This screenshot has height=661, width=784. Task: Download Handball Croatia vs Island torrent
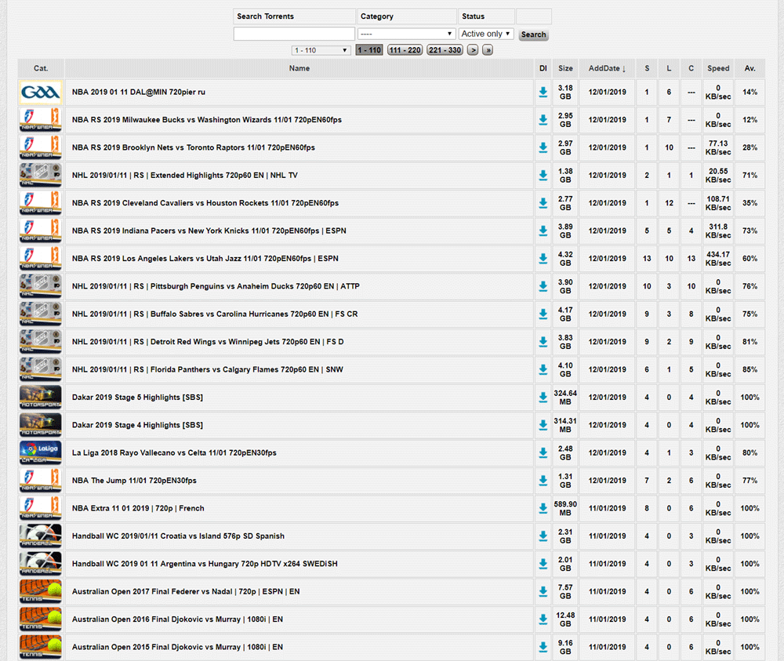pyautogui.click(x=543, y=536)
